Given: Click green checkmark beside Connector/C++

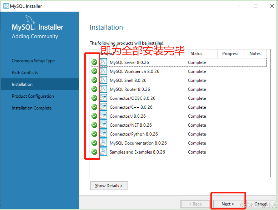Looking at the screenshot, I should coord(94,107).
